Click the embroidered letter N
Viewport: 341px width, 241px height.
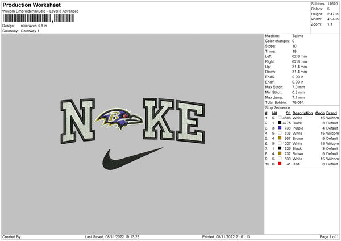[78, 121]
